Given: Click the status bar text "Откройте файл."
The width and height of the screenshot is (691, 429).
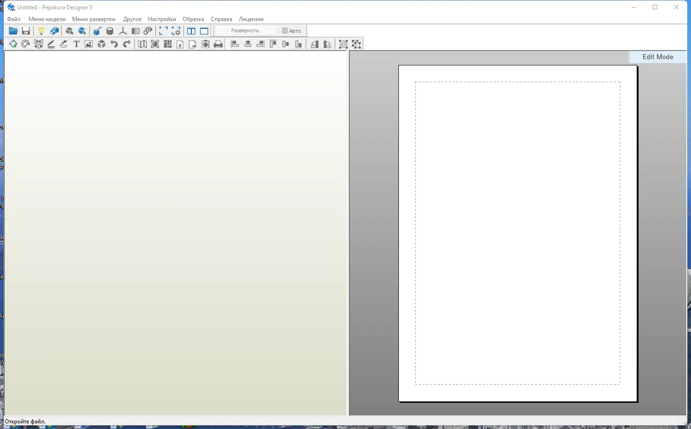Looking at the screenshot, I should coord(25,422).
